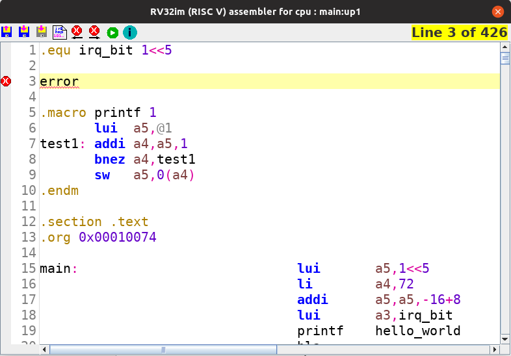Click the vertical scrollbar thumb

click(504, 58)
